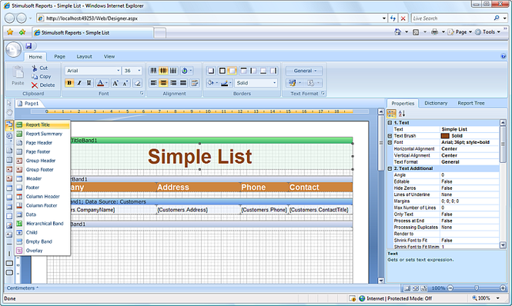Toggle Underline formatting button

click(x=89, y=83)
